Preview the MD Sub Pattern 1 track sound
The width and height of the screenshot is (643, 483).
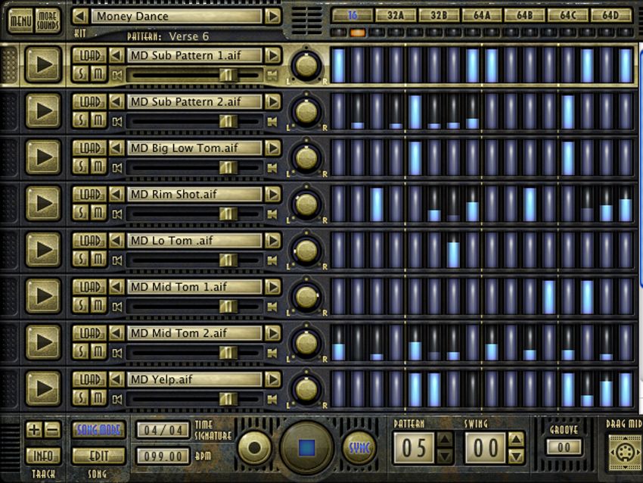tap(43, 64)
